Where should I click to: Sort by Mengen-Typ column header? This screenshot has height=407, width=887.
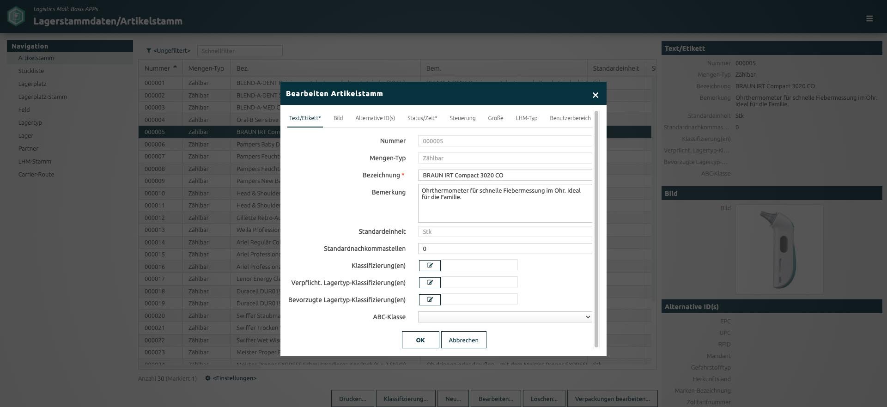(206, 68)
